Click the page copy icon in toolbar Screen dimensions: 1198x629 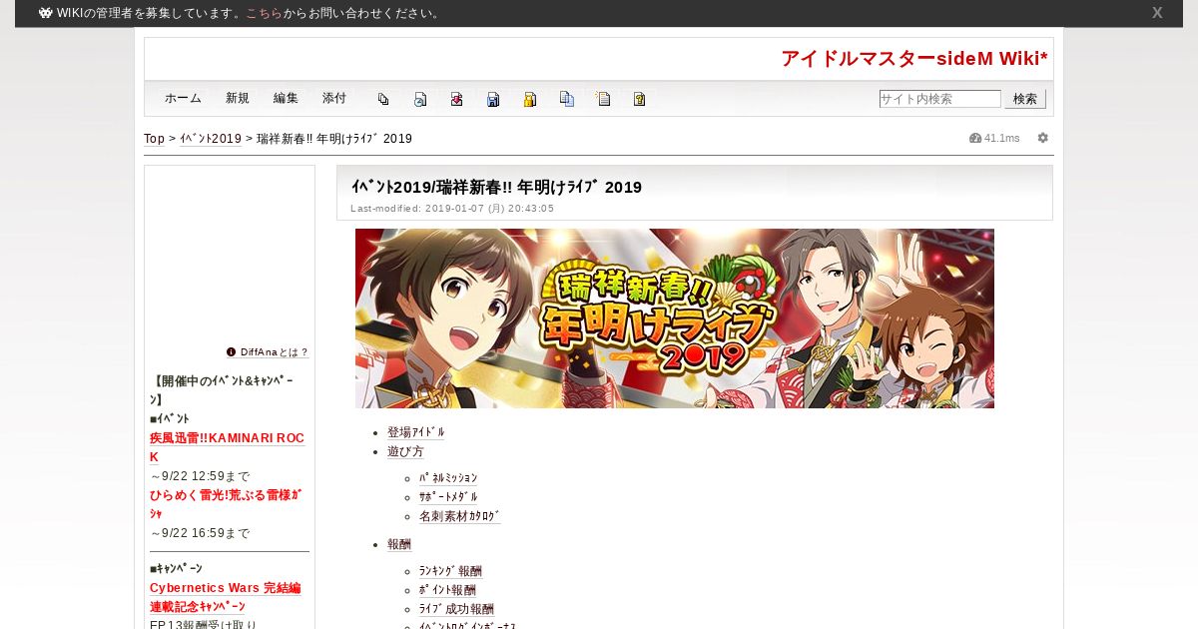tap(383, 99)
